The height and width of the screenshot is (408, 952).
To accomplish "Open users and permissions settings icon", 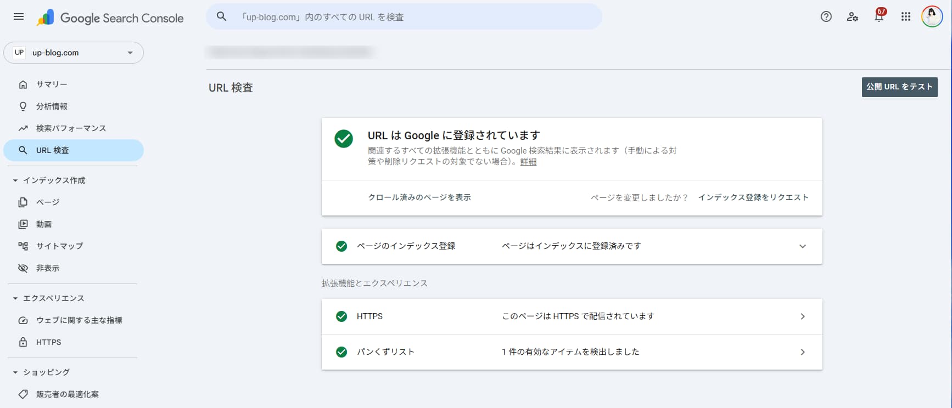I will (852, 17).
